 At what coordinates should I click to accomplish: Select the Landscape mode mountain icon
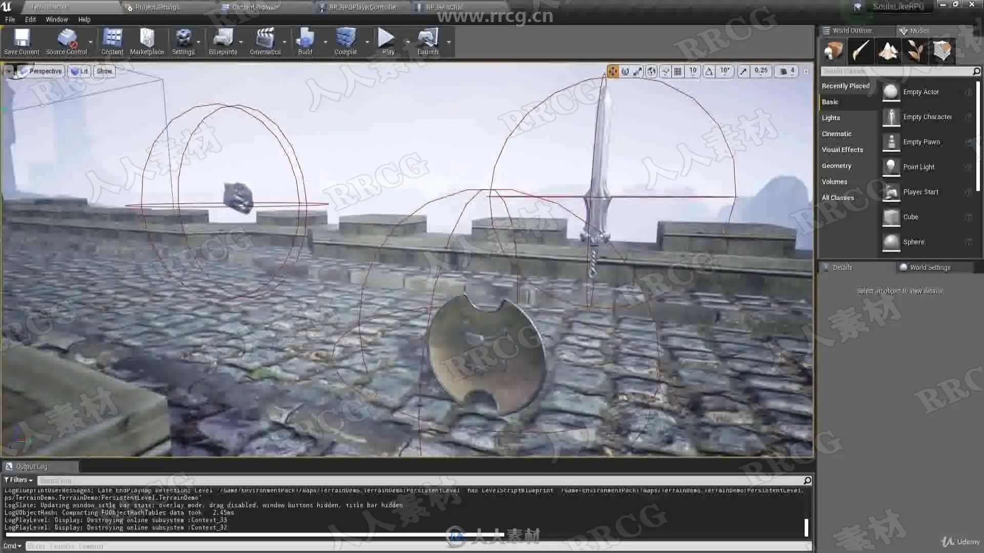[888, 51]
